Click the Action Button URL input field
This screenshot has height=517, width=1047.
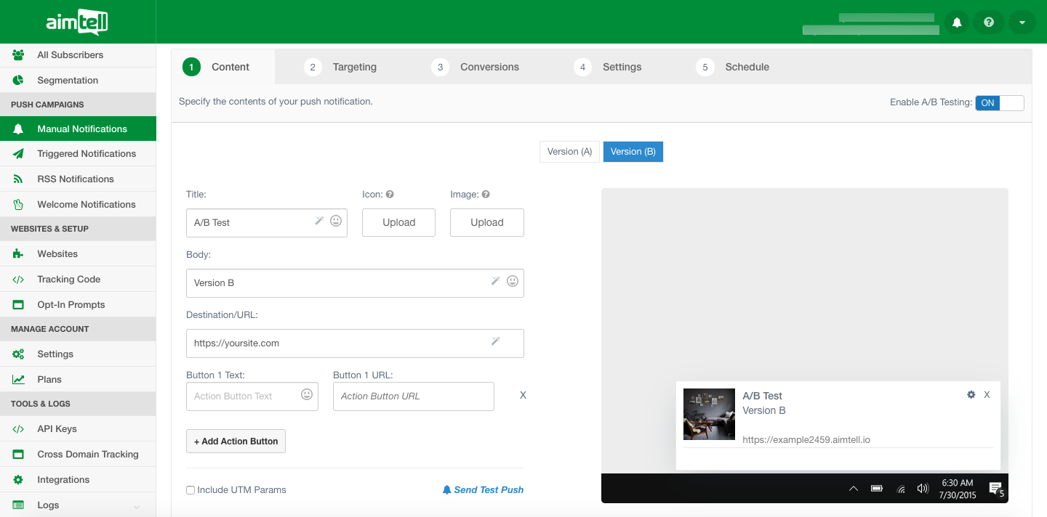pos(413,396)
